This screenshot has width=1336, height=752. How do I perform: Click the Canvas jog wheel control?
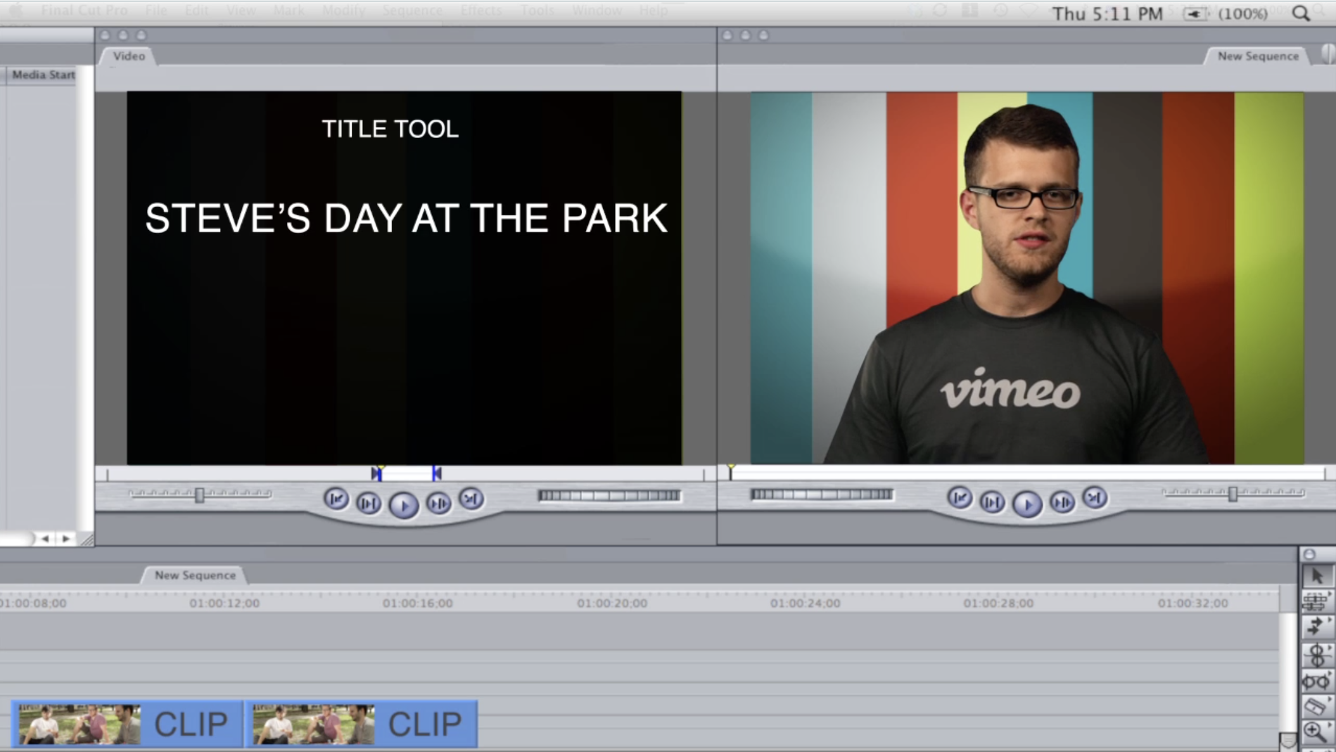point(822,494)
